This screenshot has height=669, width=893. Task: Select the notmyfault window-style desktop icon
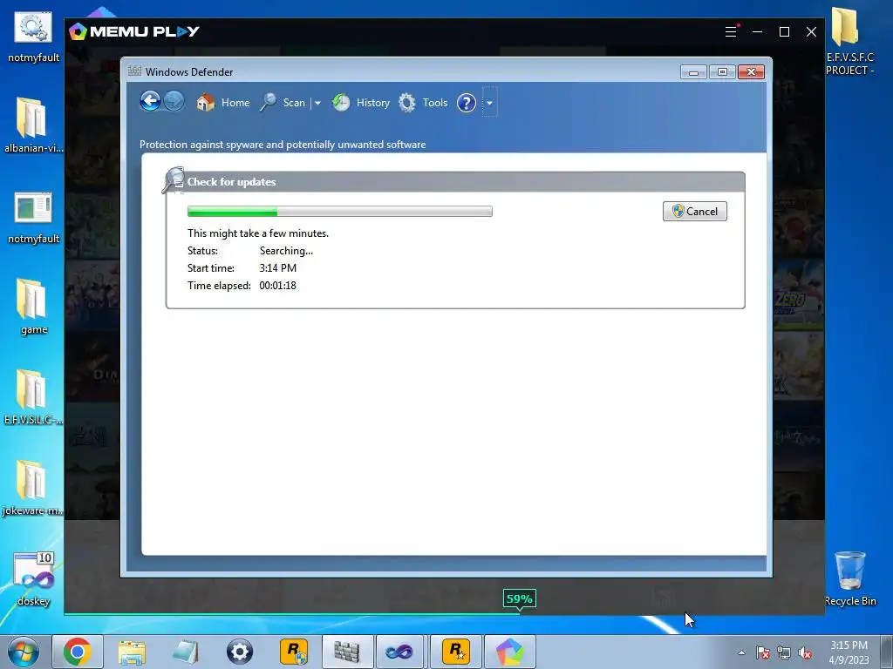tap(33, 218)
